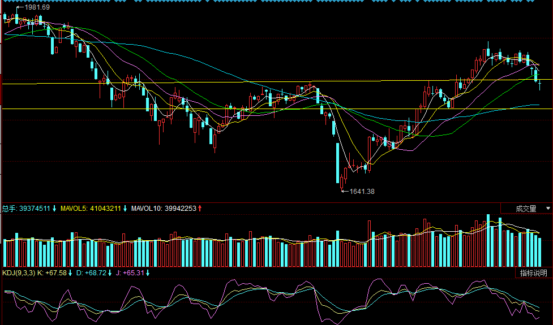Select the MAVOL10 legend label

146,209
